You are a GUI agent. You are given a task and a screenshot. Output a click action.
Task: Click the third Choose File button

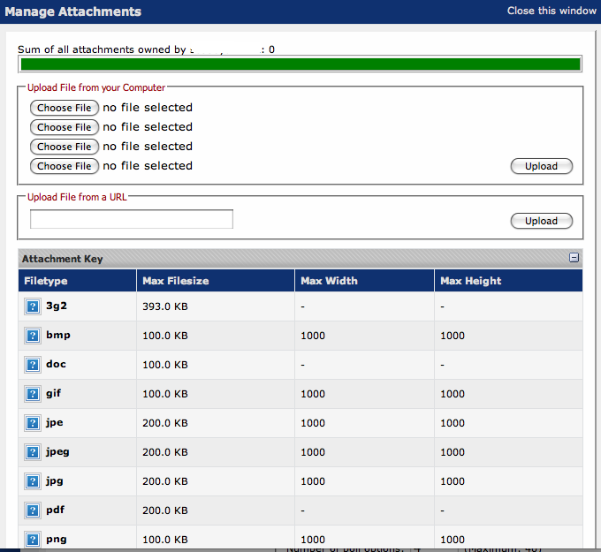[x=65, y=147]
